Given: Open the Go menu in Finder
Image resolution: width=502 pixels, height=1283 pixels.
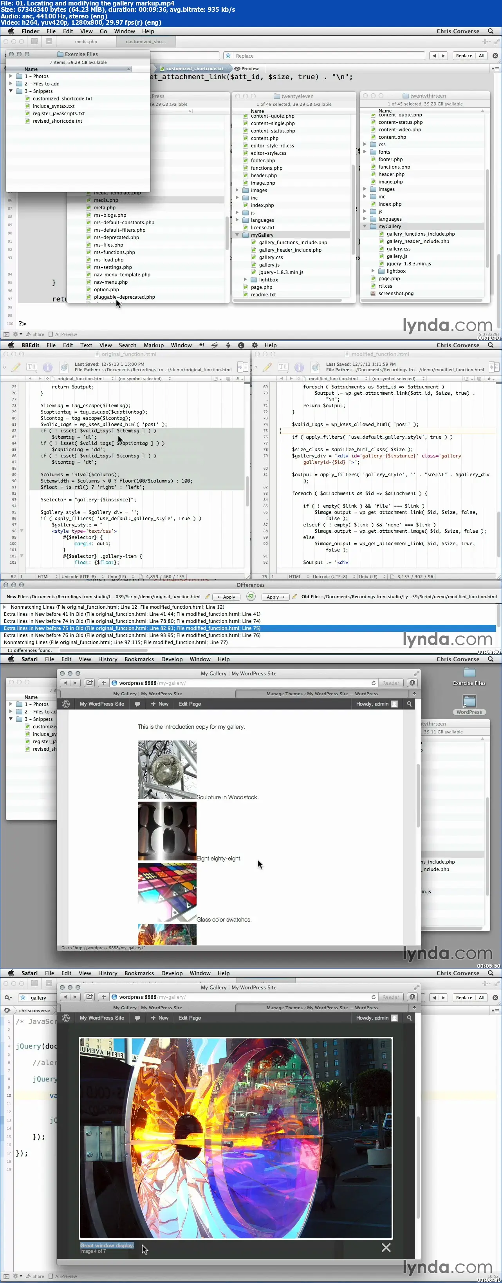Looking at the screenshot, I should 103,31.
